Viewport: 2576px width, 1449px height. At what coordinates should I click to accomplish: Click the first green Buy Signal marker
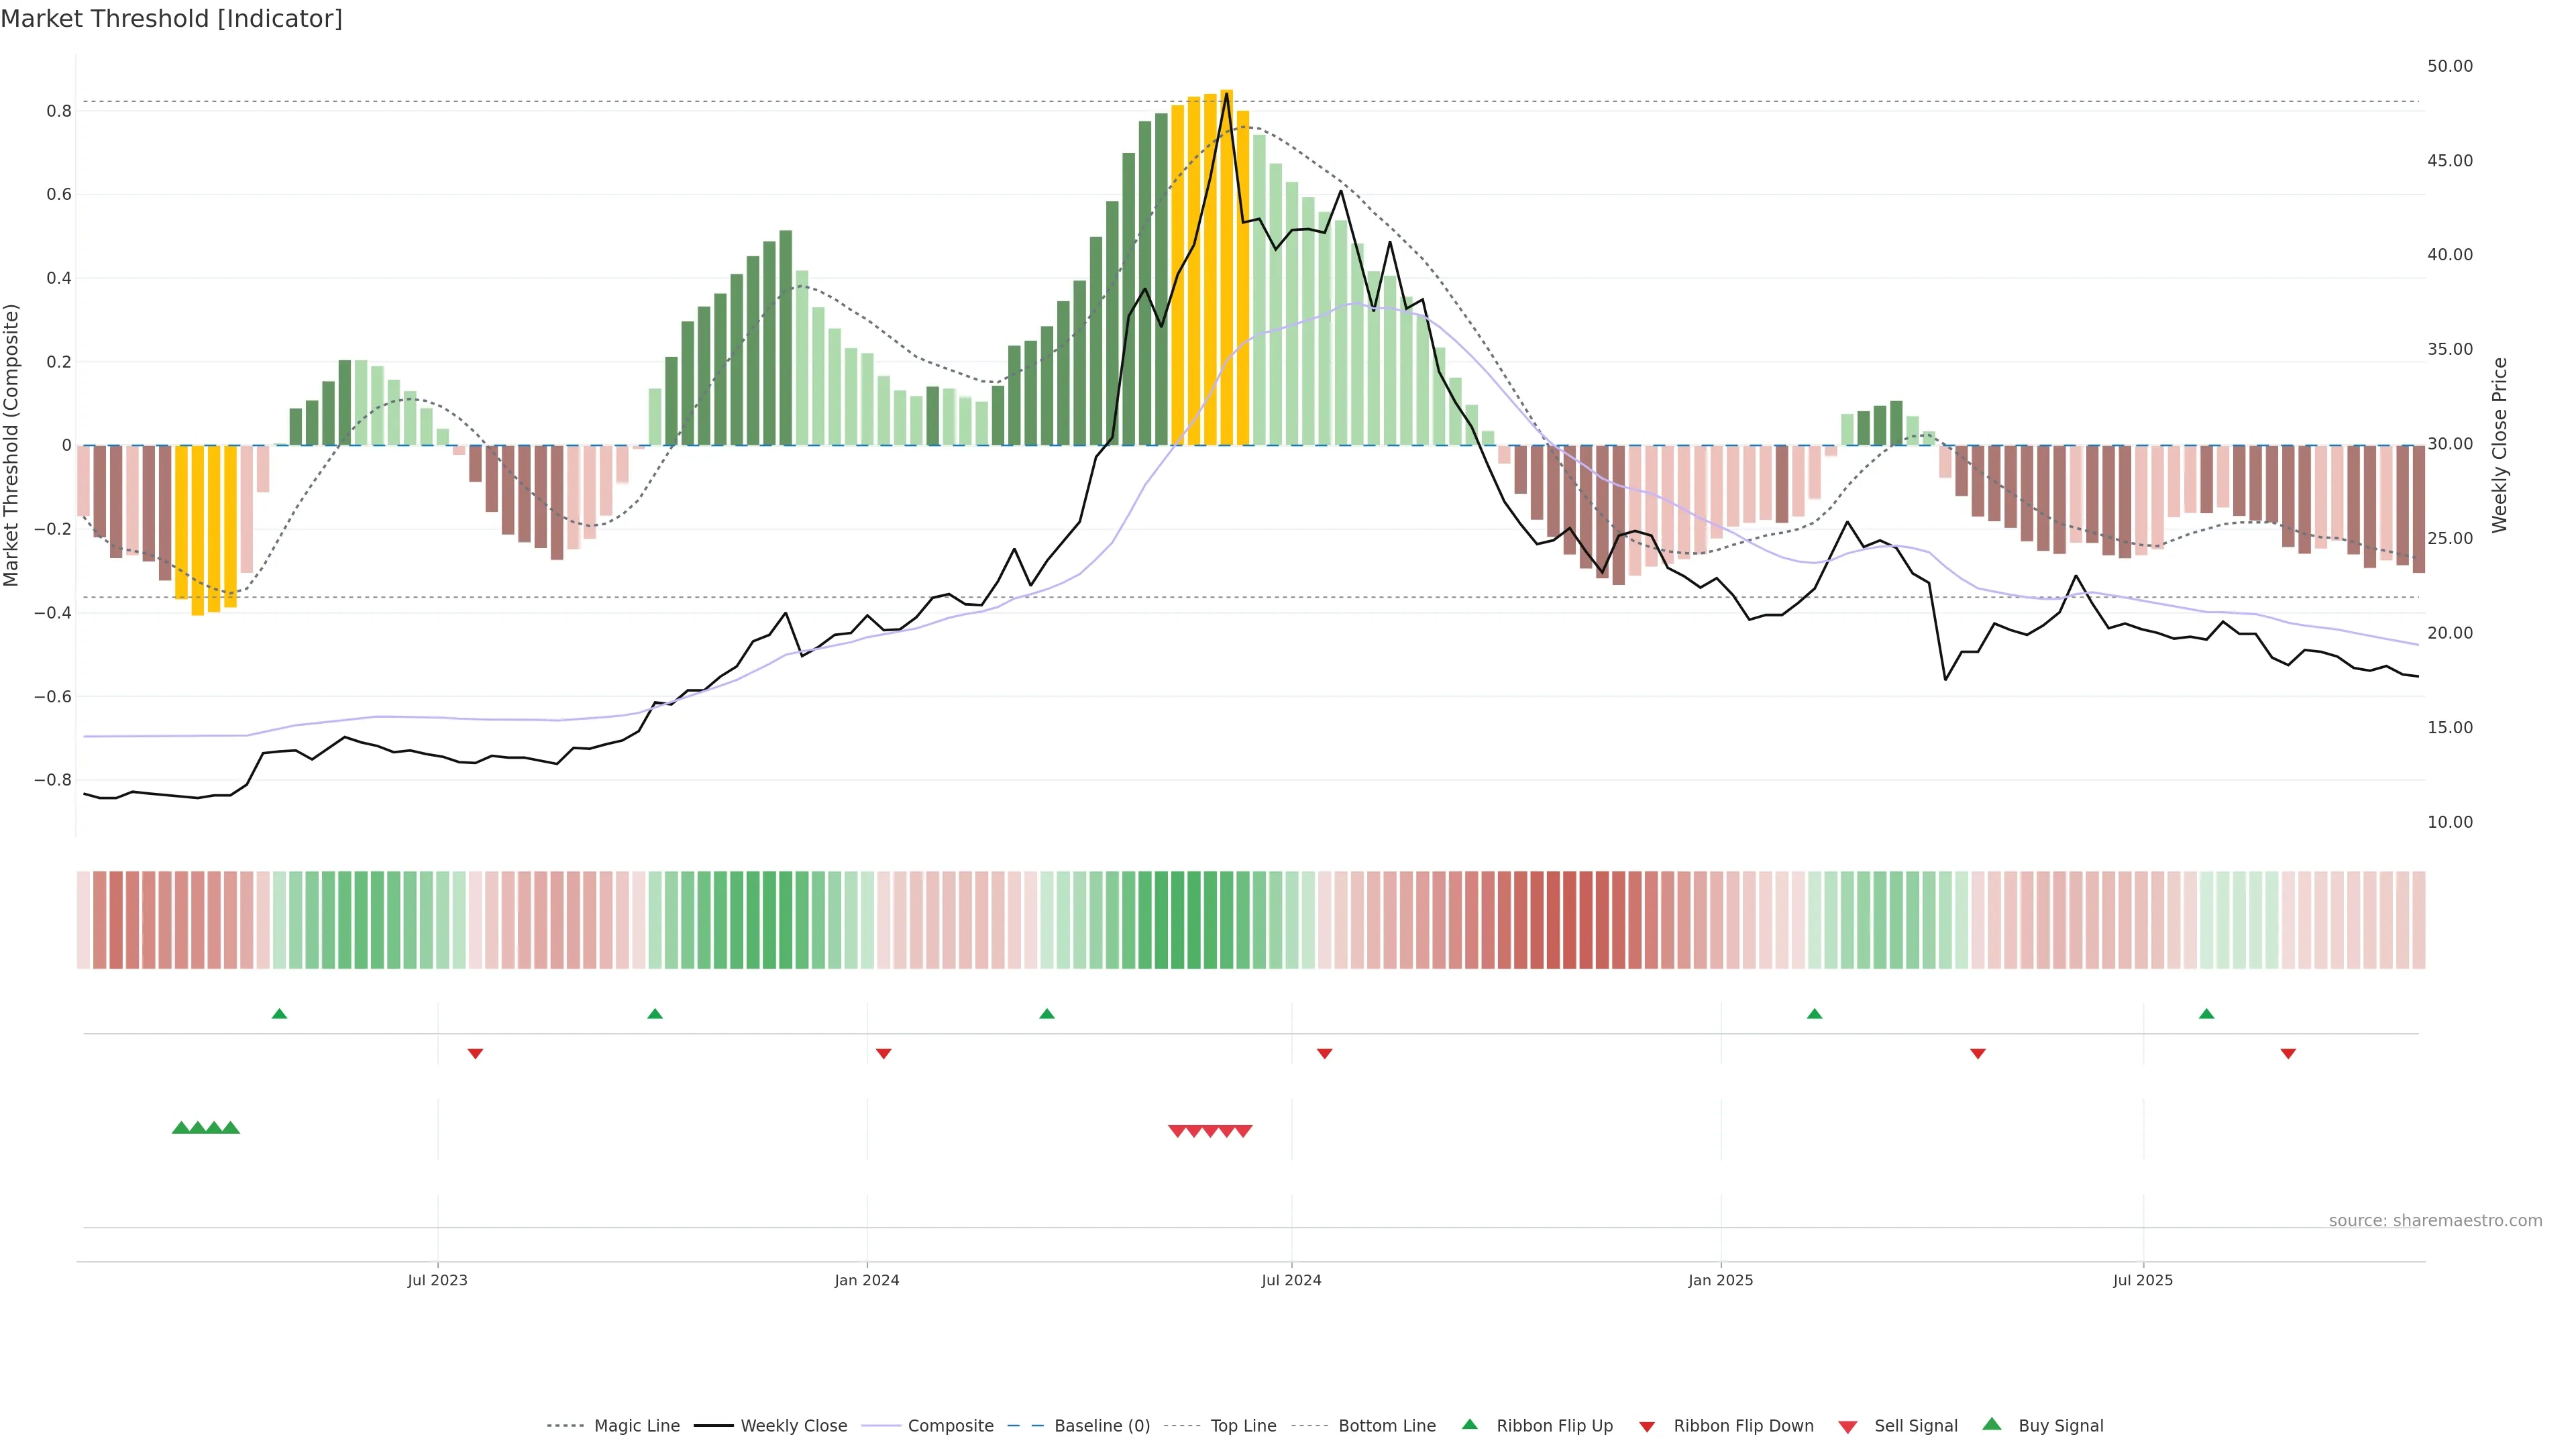(x=181, y=1127)
